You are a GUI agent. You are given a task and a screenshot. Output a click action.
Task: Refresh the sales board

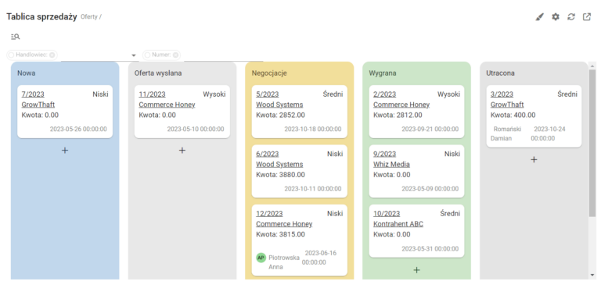(x=571, y=17)
